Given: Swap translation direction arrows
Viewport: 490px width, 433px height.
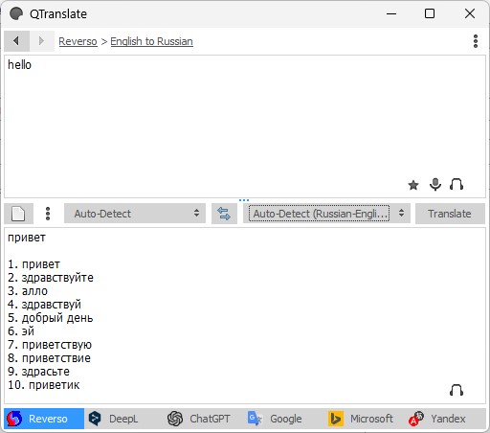Looking at the screenshot, I should [x=224, y=214].
